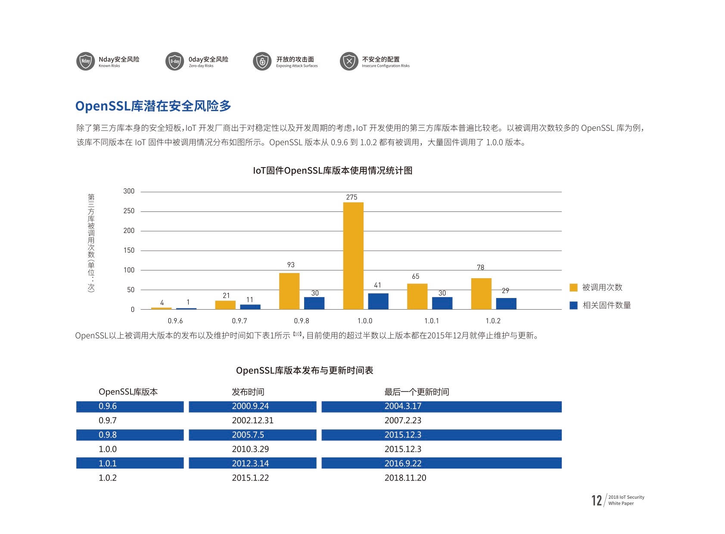Click the table cell '0.9.7' in the version column
725x534 pixels.
(108, 420)
